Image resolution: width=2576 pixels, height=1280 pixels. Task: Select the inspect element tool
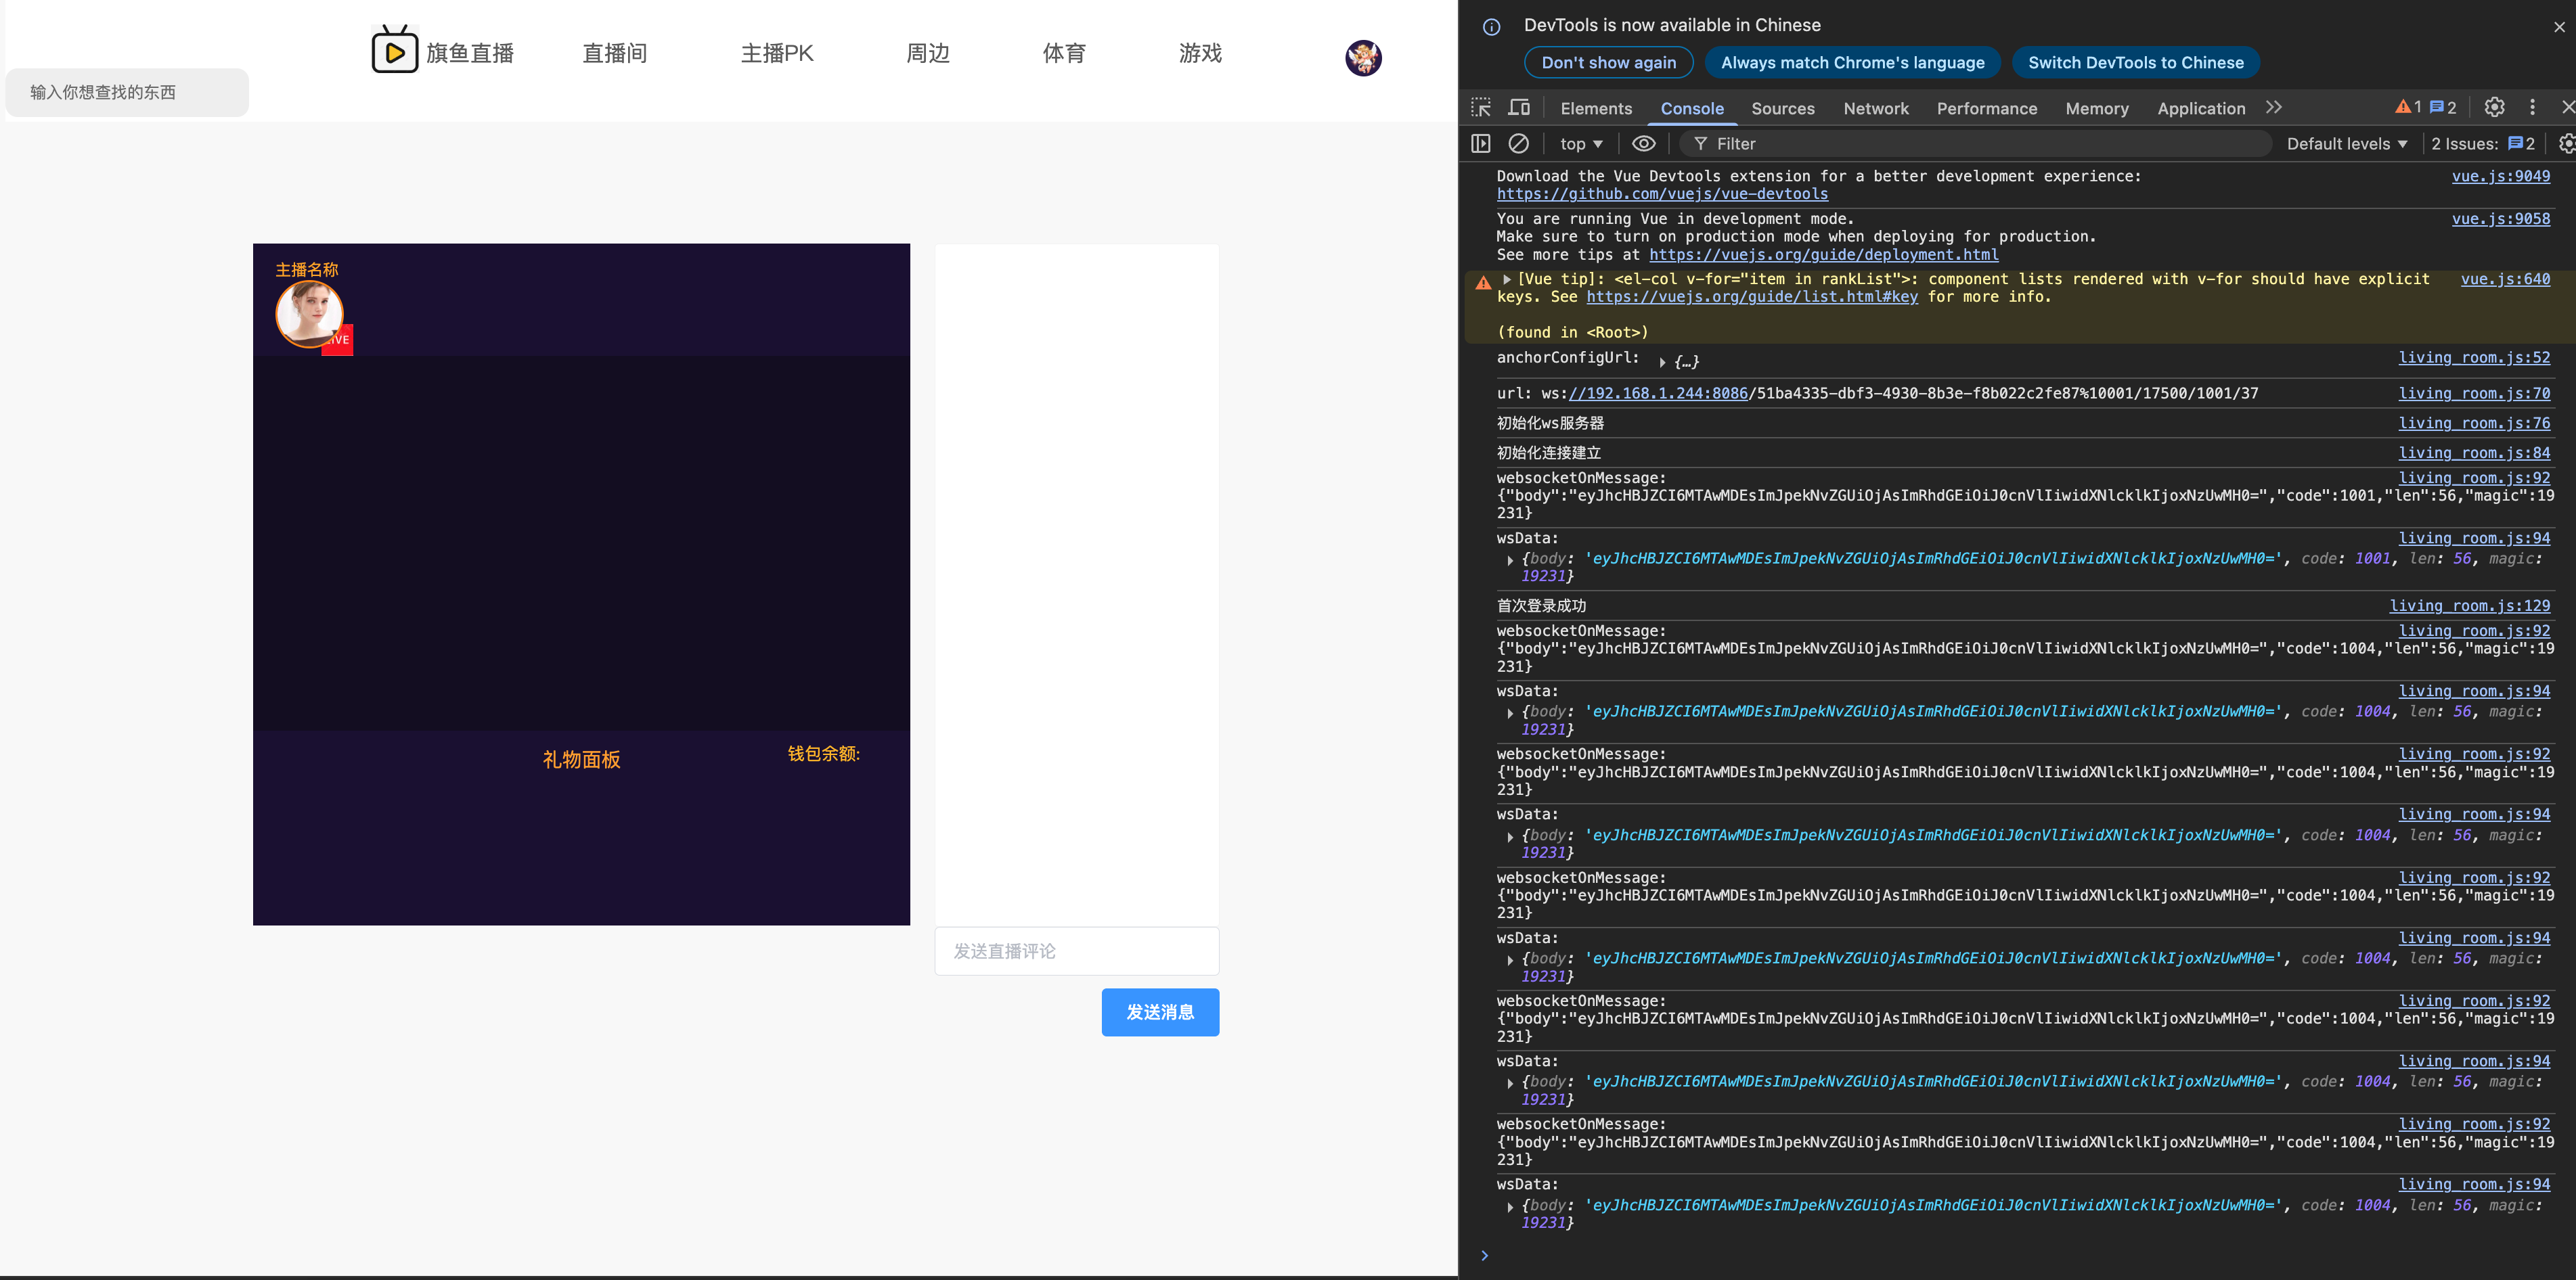[x=1481, y=107]
